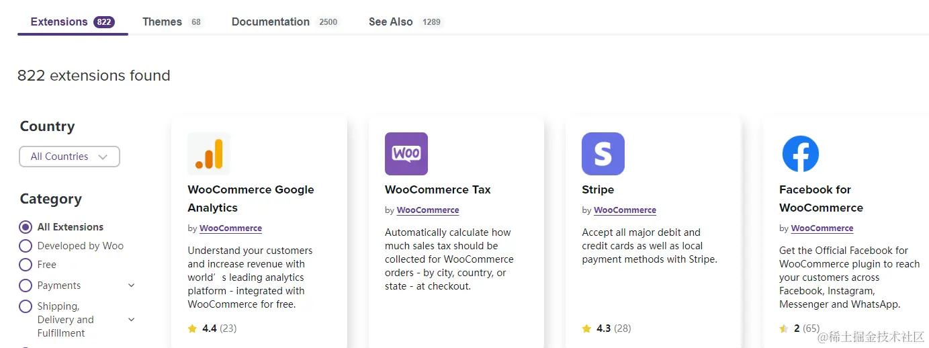929x348 pixels.
Task: Click the "(23)" review count
Action: [228, 329]
